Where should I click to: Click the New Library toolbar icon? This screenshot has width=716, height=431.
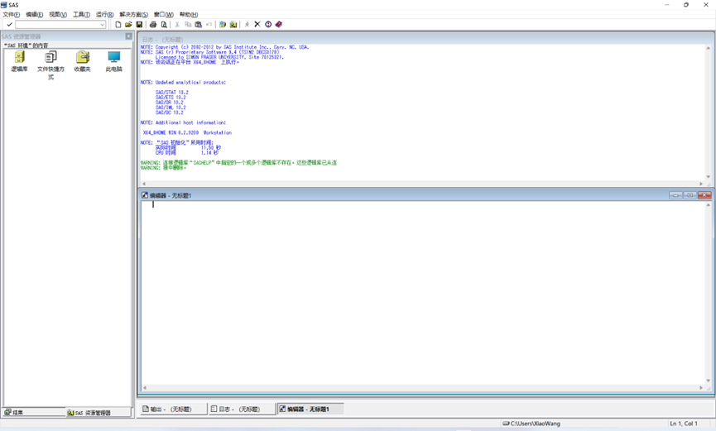223,24
